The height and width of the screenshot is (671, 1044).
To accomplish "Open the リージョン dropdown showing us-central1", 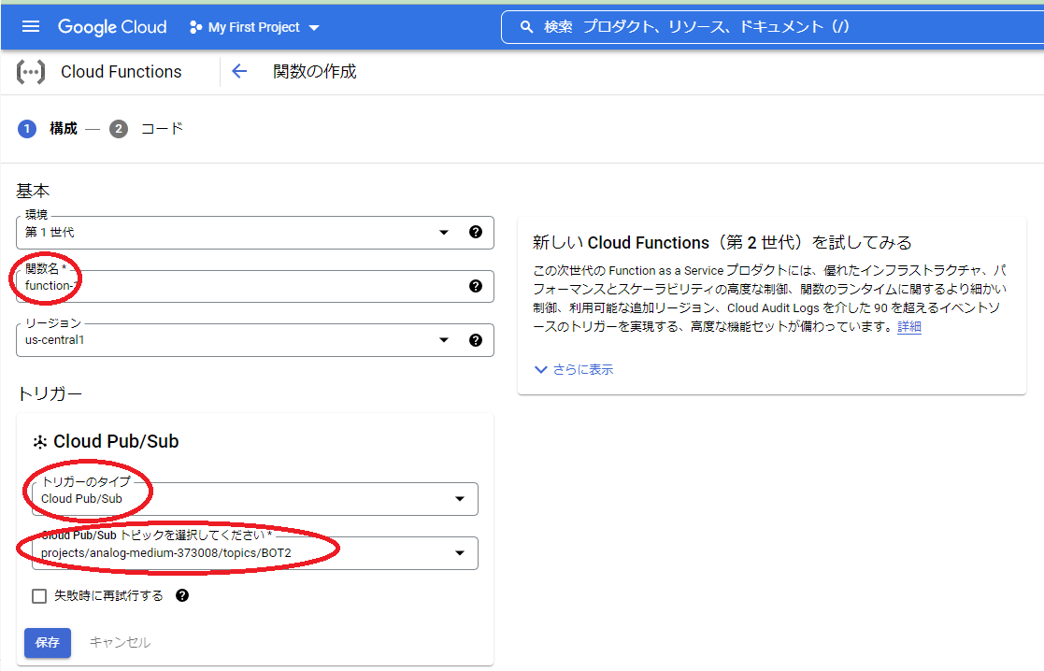I will pos(255,340).
